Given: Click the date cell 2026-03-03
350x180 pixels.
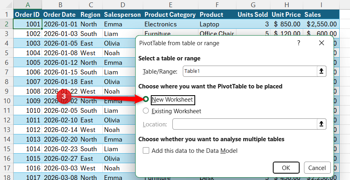Looking at the screenshot, I should tap(60, 168).
